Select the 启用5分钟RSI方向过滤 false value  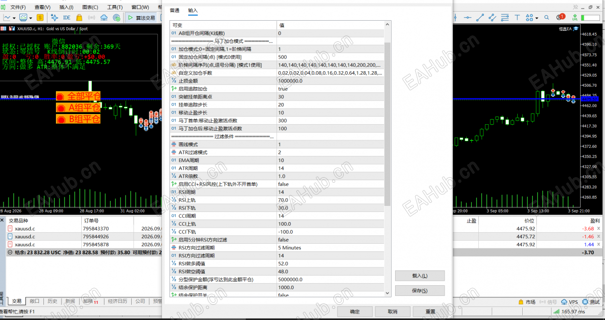pyautogui.click(x=331, y=240)
